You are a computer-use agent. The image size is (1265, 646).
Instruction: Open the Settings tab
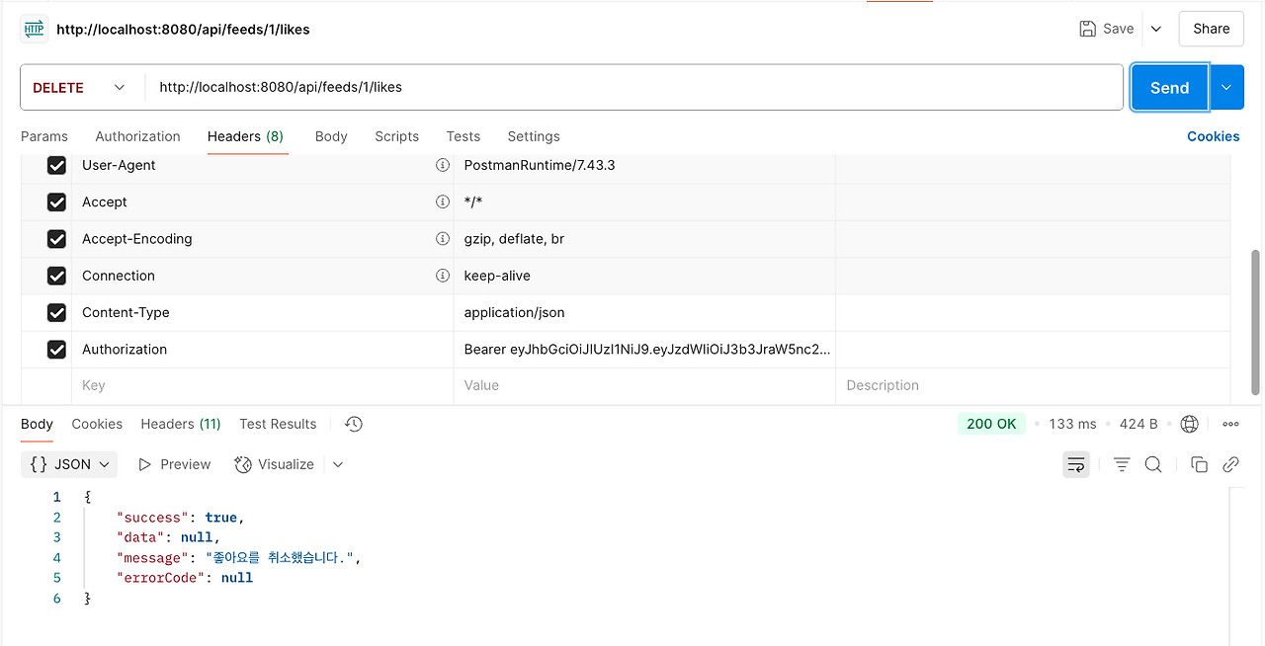click(534, 136)
